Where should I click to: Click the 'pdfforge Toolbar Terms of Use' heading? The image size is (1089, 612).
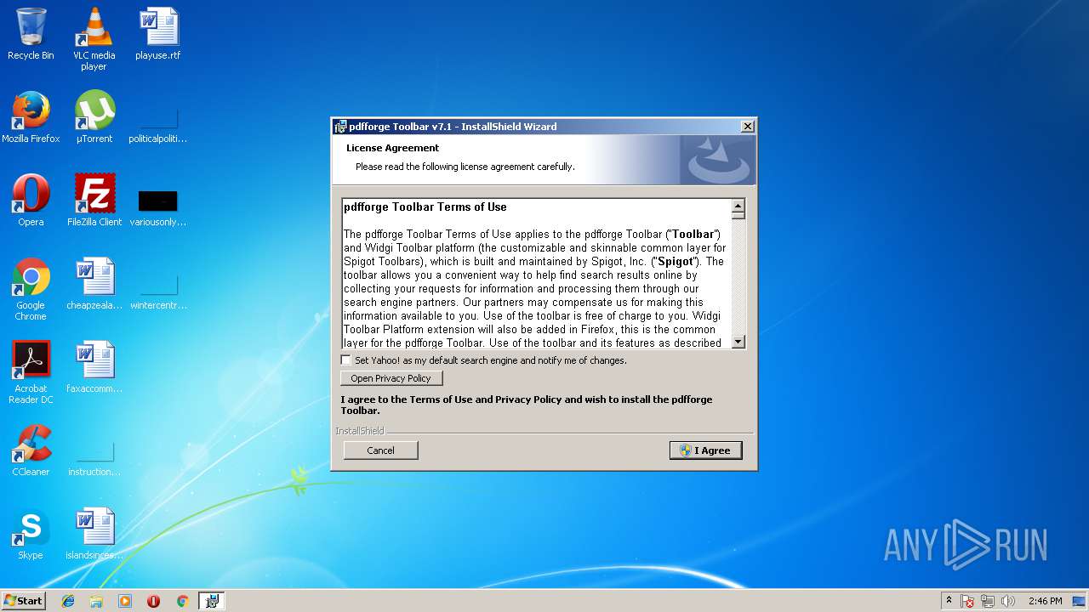(425, 207)
